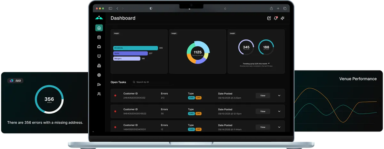Screen dimensions: 384x149
Task: Select the target icon in sidebar
Action: coord(99,75)
